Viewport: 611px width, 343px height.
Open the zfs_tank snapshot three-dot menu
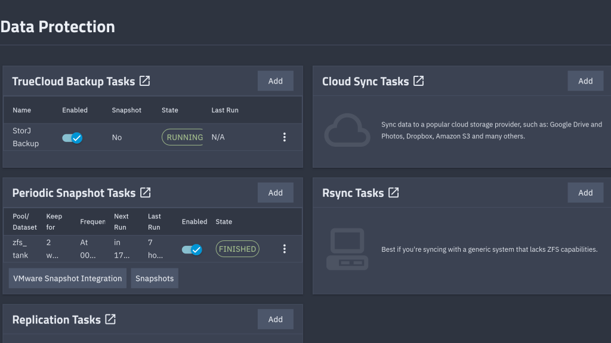(284, 249)
